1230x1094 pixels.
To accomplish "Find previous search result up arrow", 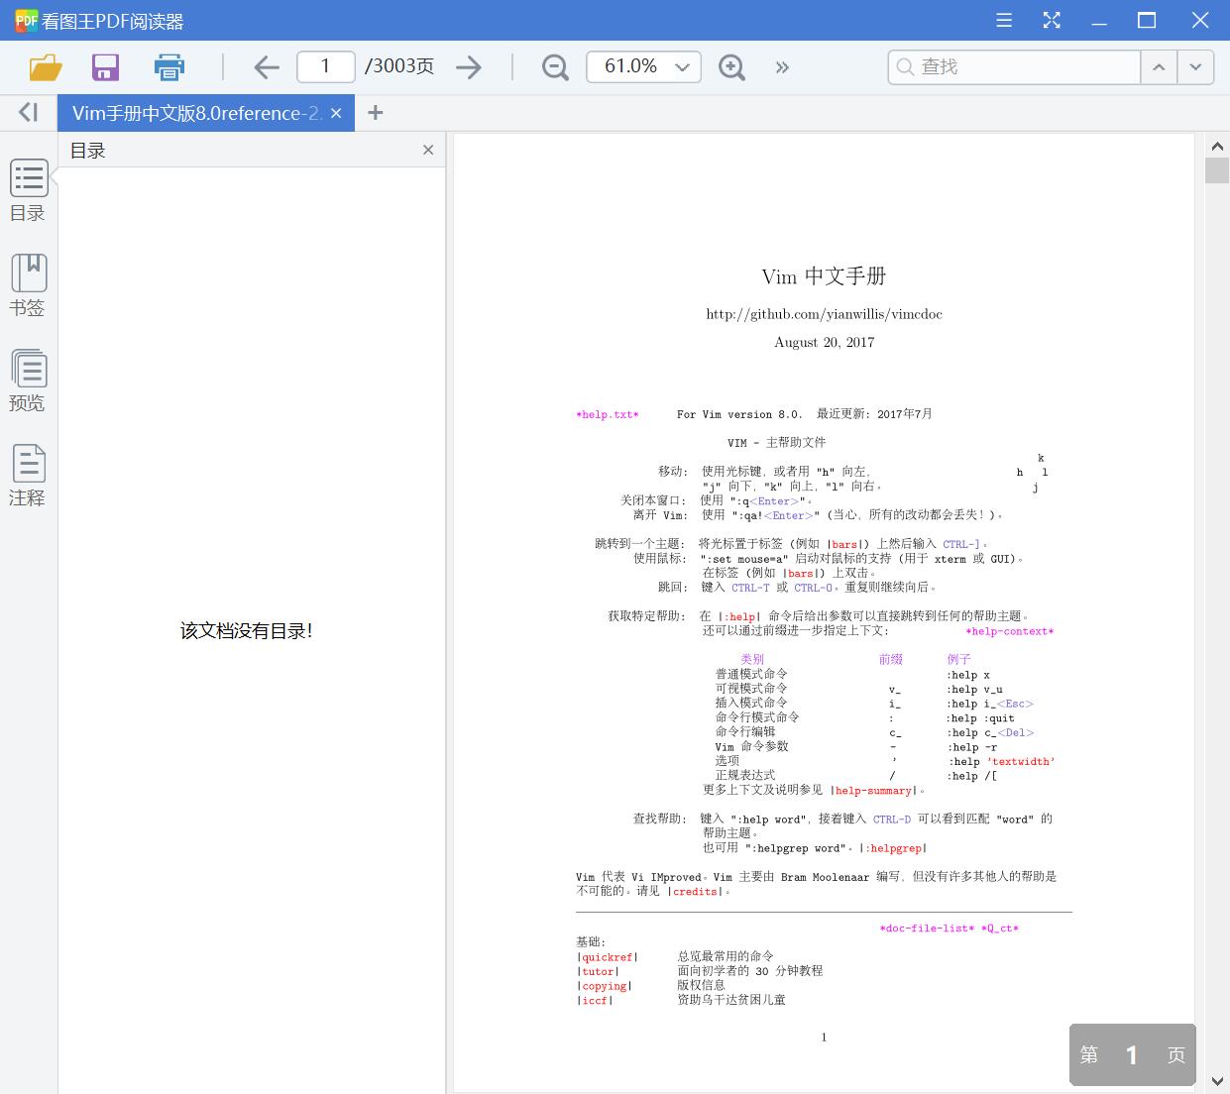I will click(x=1159, y=67).
